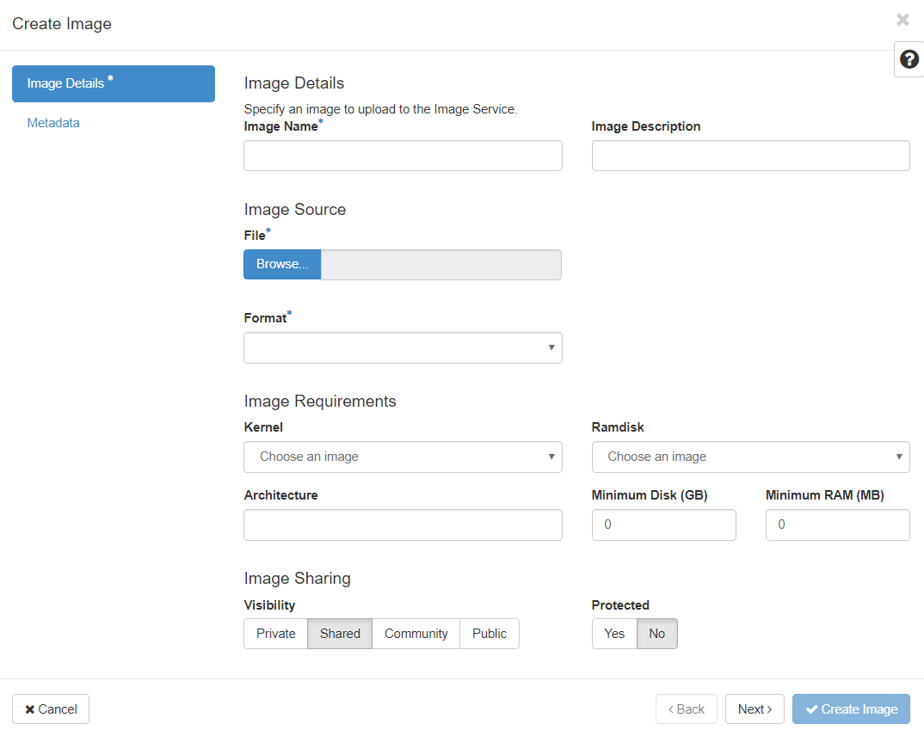Image resolution: width=924 pixels, height=736 pixels.
Task: Click the X to close Create Image dialog
Action: point(902,20)
